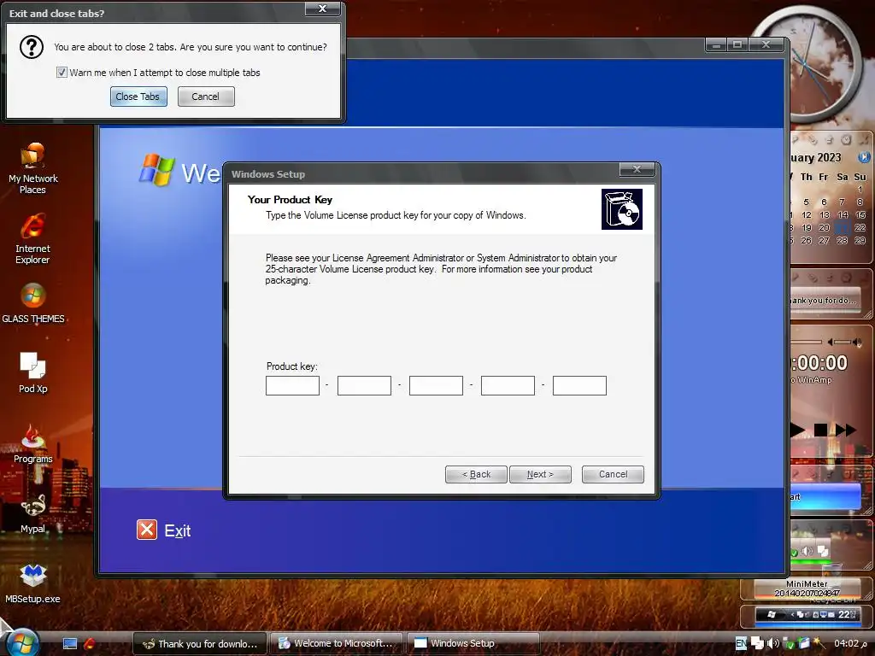Click the red X Exit icon
Screen dimensions: 875x656
(147, 530)
